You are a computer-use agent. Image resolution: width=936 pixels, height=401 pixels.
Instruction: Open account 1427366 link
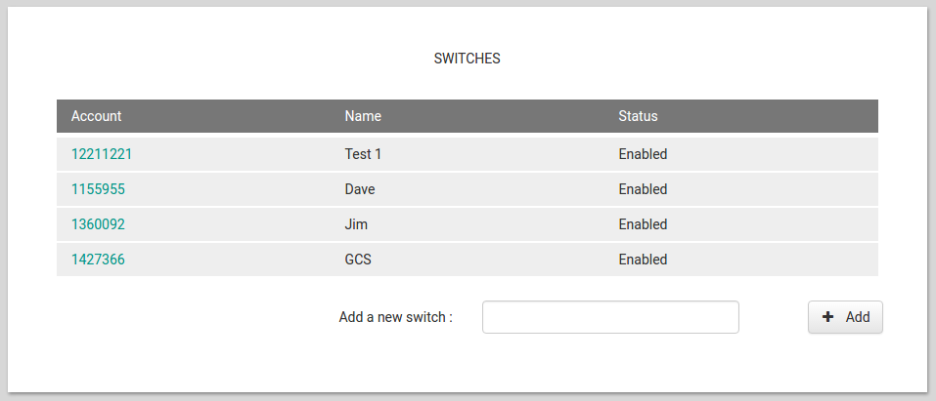tap(98, 260)
